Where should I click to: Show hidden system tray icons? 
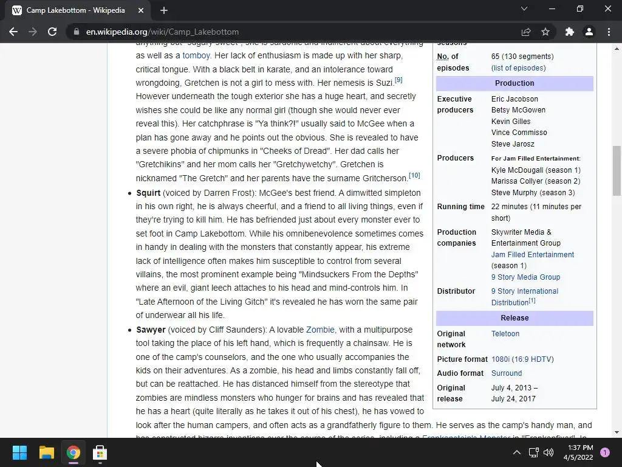[517, 452]
